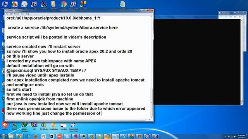Screen dimensions: 248x139
Task: Click Notepad vertical scrollbar up arrow
Action: tap(152, 17)
